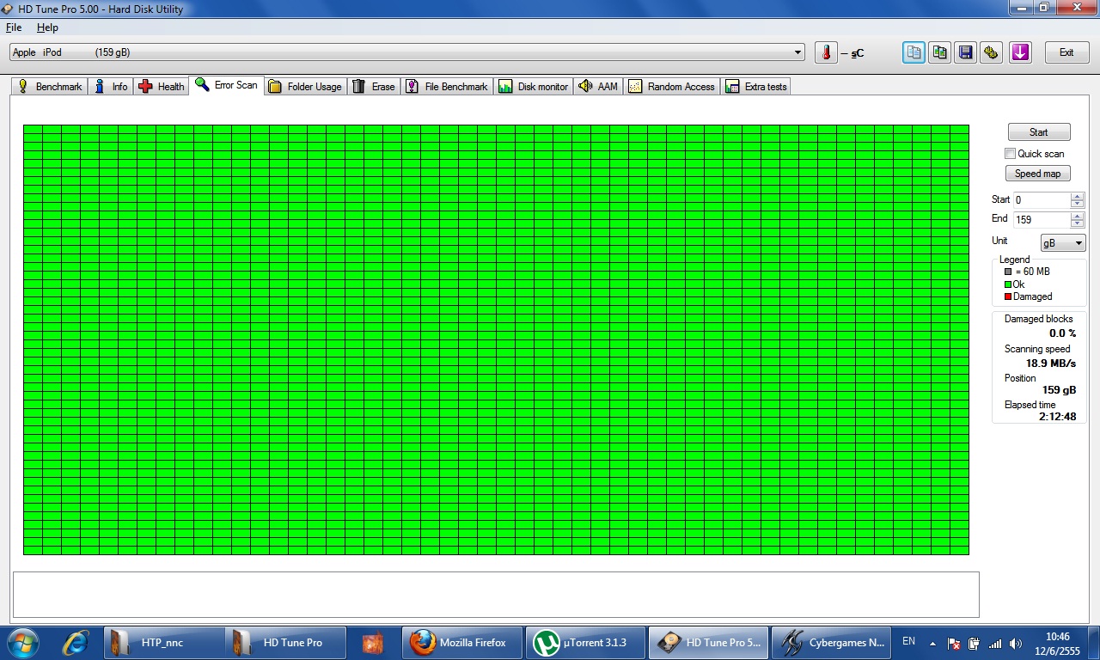
Task: Save screenshot using floppy disk icon
Action: (966, 52)
